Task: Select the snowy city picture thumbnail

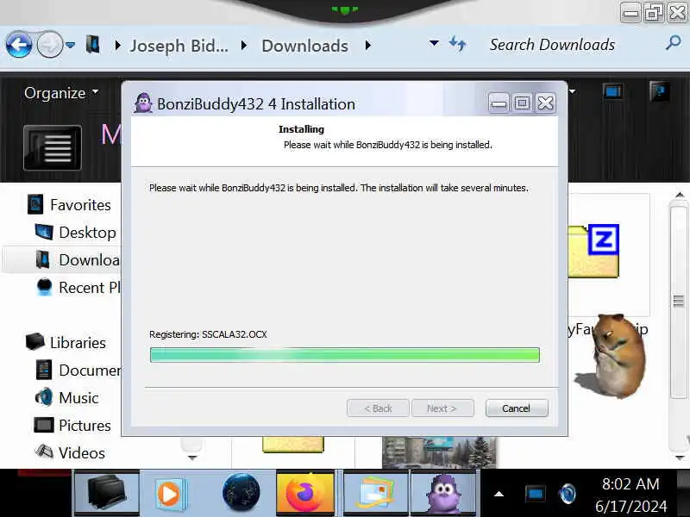Action: (x=439, y=452)
